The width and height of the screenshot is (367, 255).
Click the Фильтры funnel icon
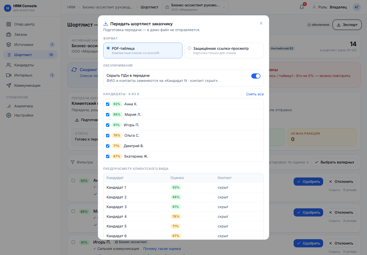pos(73,162)
